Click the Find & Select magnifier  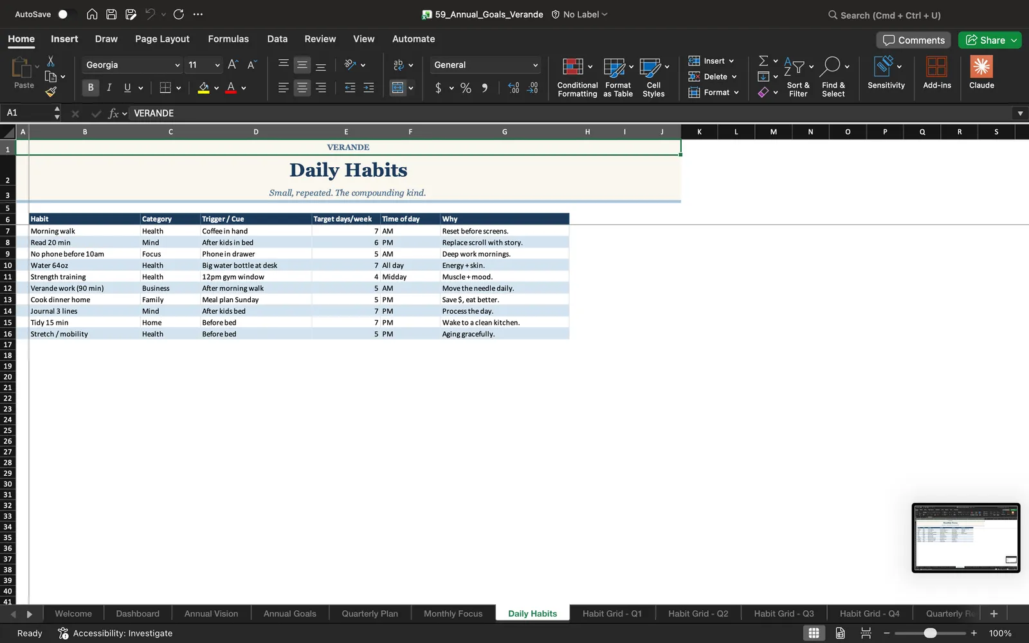click(830, 66)
